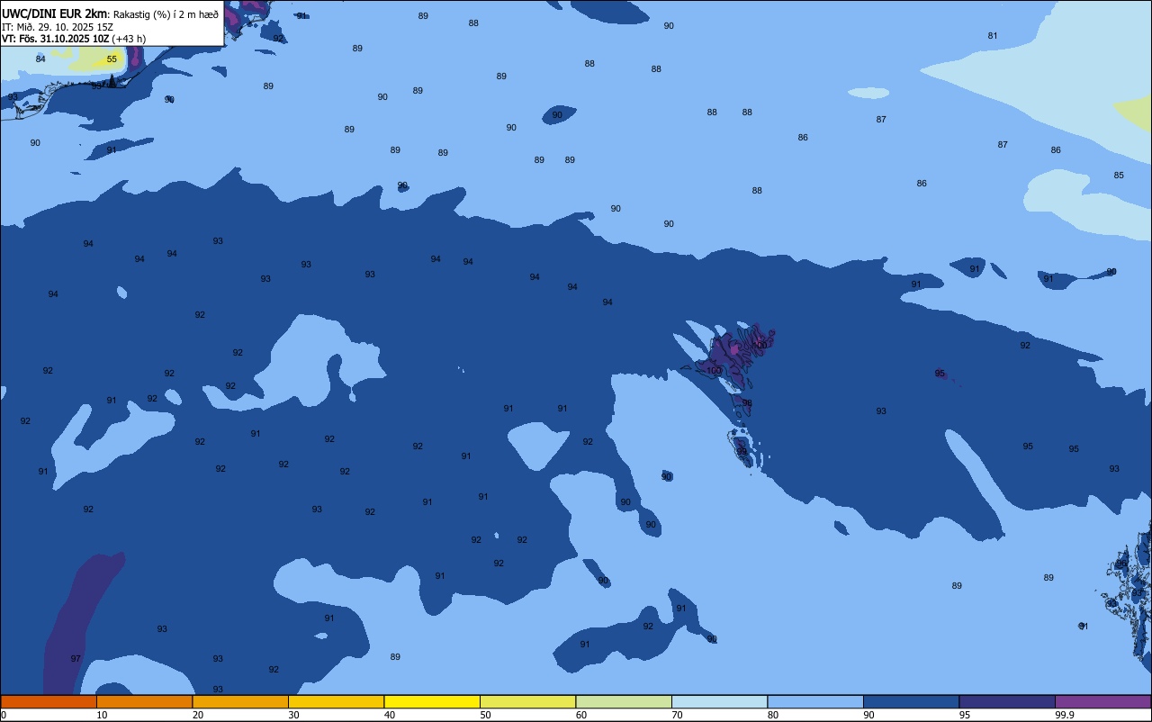Click the 20–30 amber legend swatch

[240, 701]
